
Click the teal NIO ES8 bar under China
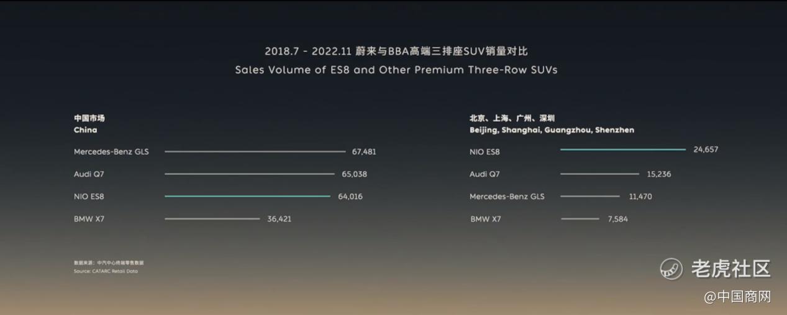[x=247, y=197]
